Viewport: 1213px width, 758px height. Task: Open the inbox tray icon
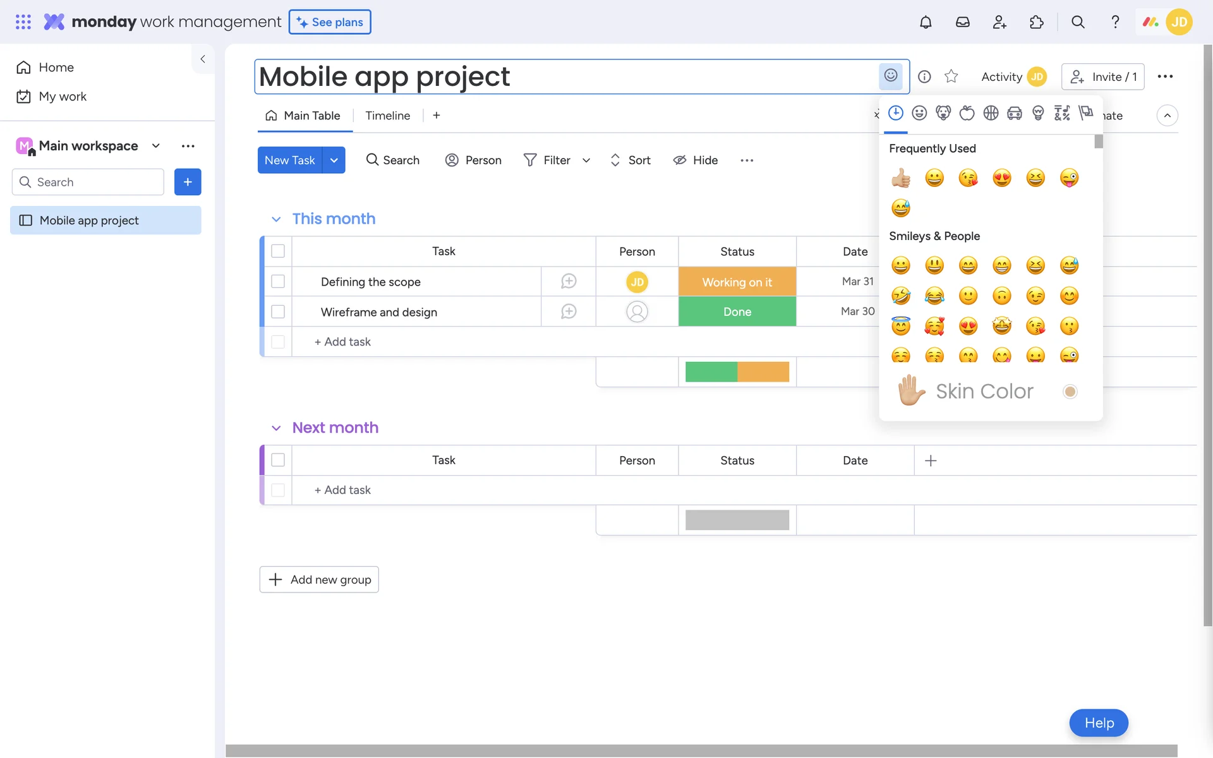[962, 22]
